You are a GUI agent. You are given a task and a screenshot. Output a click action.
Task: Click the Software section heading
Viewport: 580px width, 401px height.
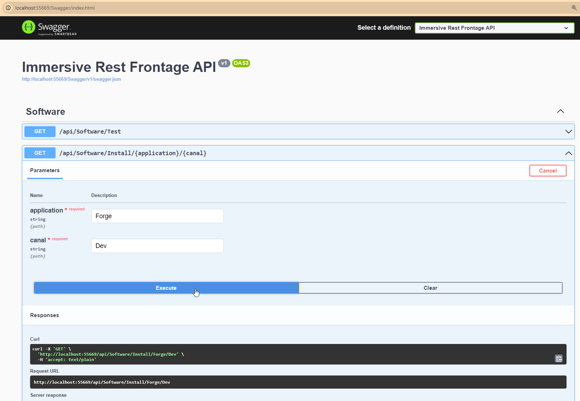click(x=46, y=112)
